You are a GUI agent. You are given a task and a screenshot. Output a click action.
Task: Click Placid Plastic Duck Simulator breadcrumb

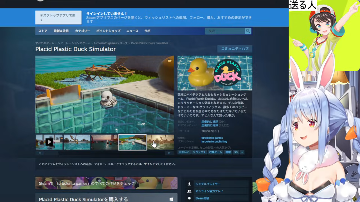(149, 43)
